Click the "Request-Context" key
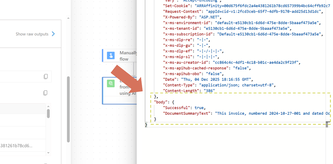The image size is (333, 164). [182, 12]
